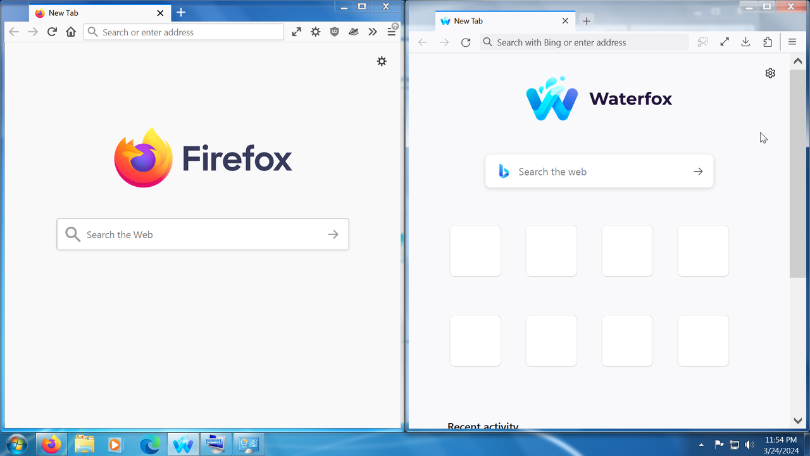Open Firefox hamburger application menu

pos(392,32)
